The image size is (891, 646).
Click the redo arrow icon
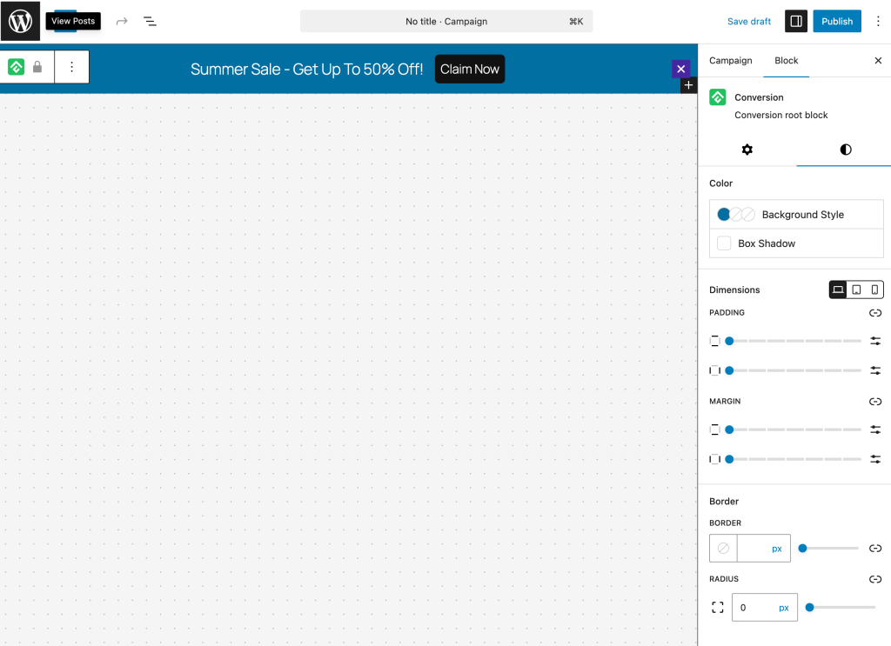coord(122,21)
